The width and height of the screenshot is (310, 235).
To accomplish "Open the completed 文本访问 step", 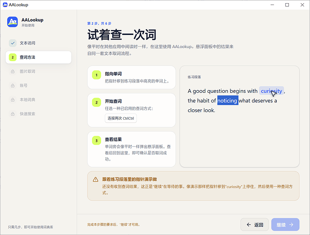I will click(x=38, y=43).
